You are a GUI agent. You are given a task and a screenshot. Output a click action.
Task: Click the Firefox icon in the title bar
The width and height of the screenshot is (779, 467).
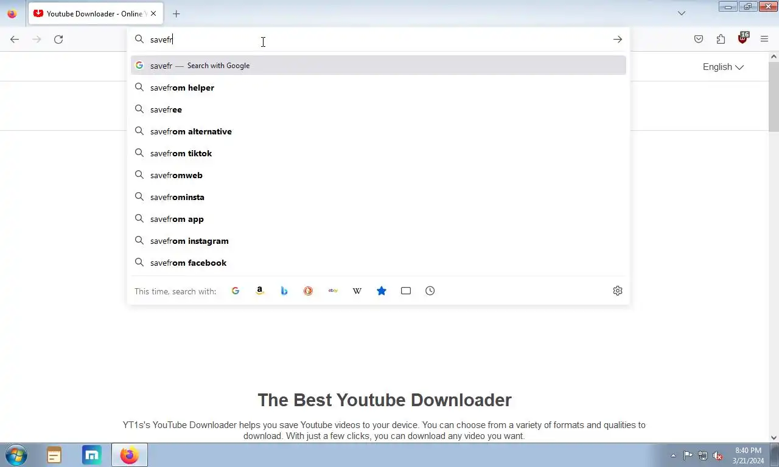point(12,13)
